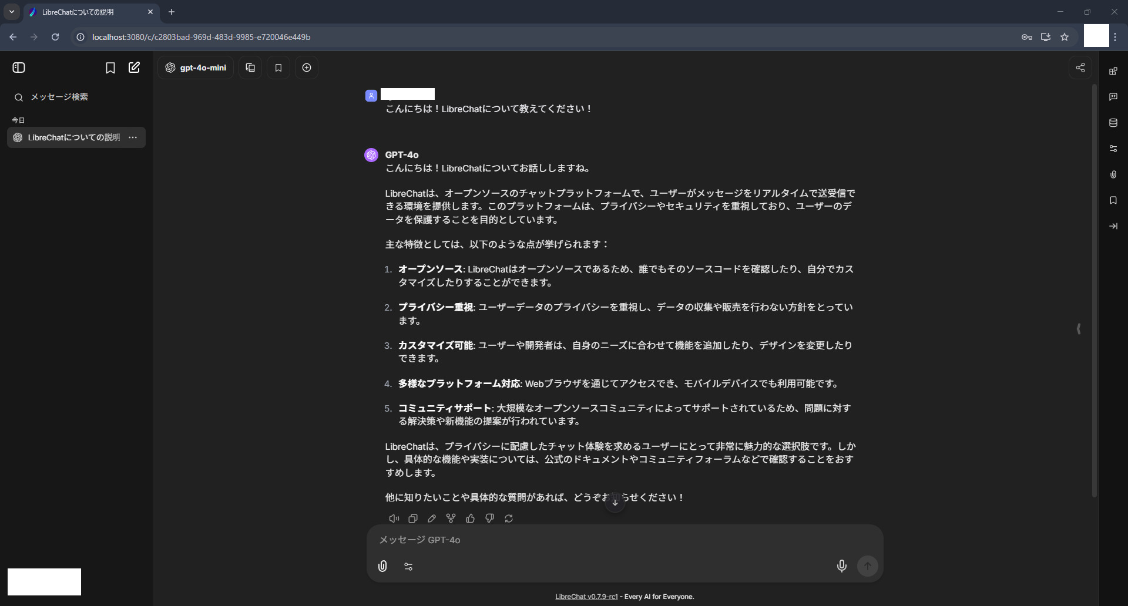The width and height of the screenshot is (1128, 606).
Task: Open the prompts chat-bubble icon in right panel
Action: 1113,97
